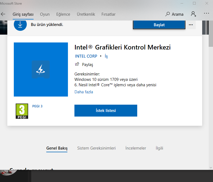Click the scrollbar down arrow
The height and width of the screenshot is (182, 213).
[x=211, y=168]
